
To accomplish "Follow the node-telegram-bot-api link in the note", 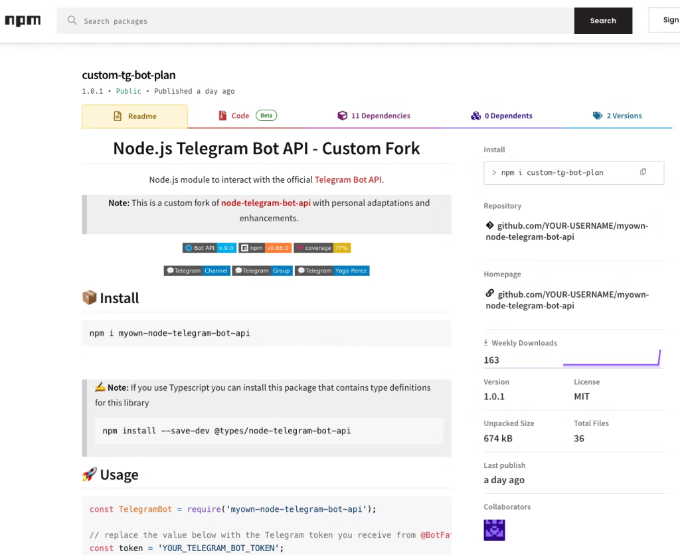I will click(266, 203).
